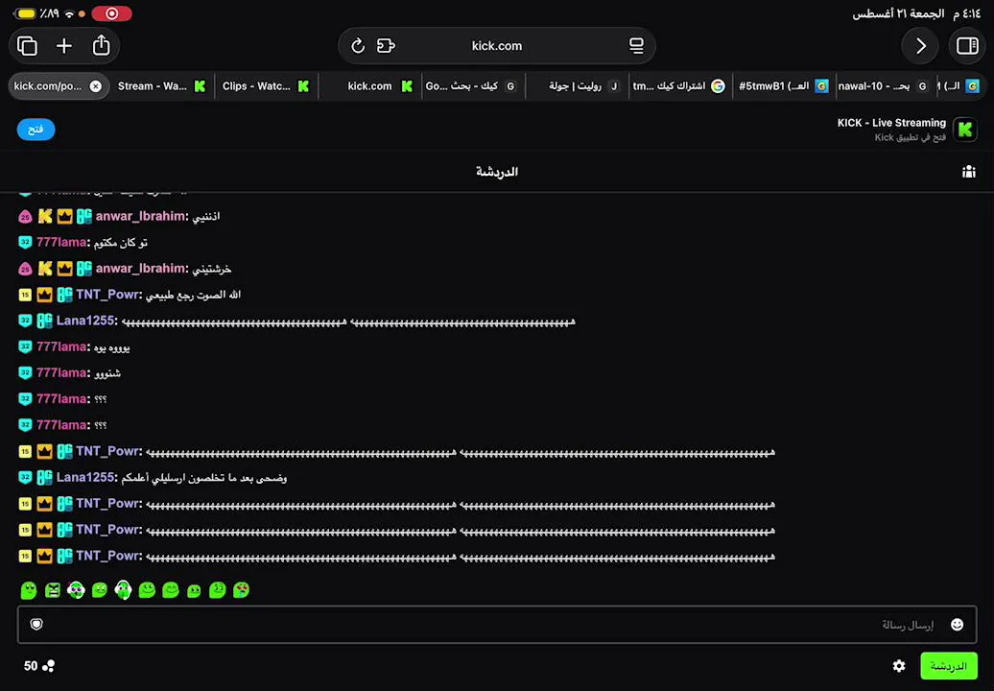Switch to the tm... اشتراك كيك tab
Screen dimensions: 994x691
pyautogui.click(x=680, y=86)
